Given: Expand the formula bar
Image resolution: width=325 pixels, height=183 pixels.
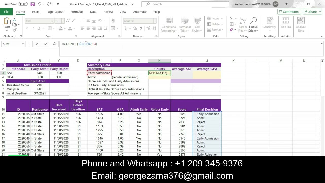Looking at the screenshot, I should (322, 44).
